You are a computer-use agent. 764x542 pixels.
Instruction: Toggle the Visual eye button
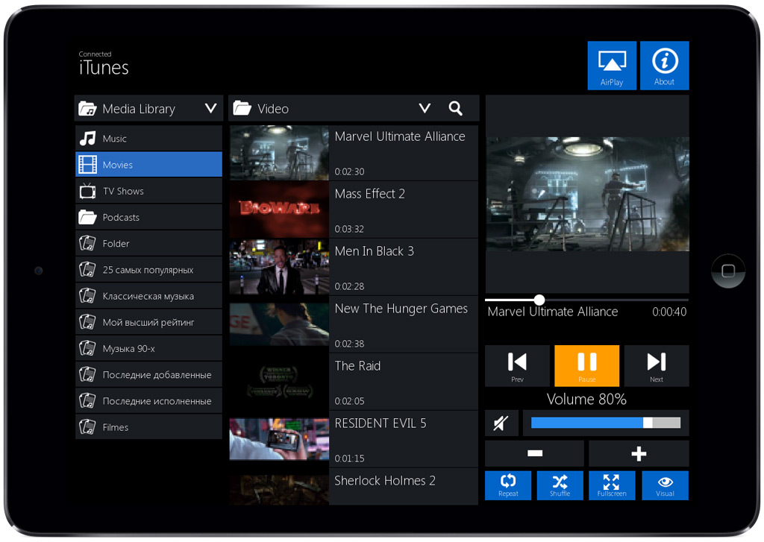click(x=665, y=485)
